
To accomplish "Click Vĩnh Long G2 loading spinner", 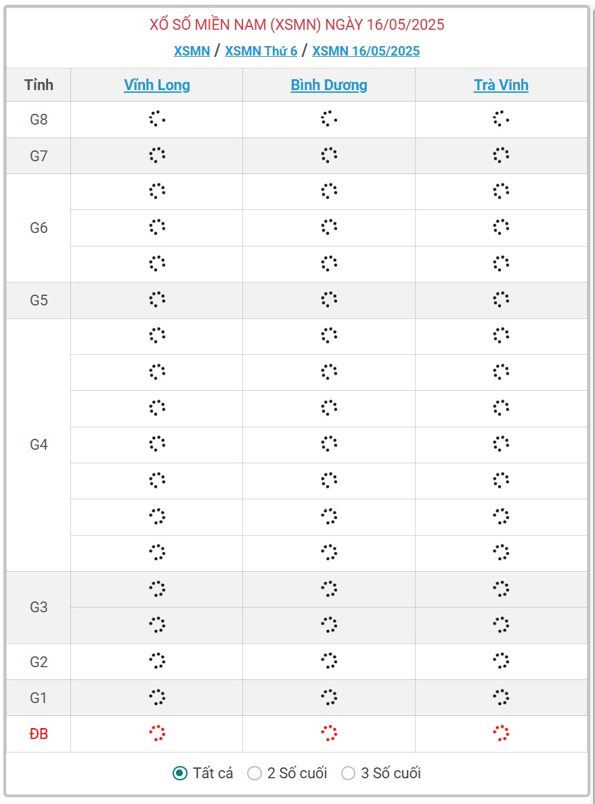I will (x=157, y=660).
